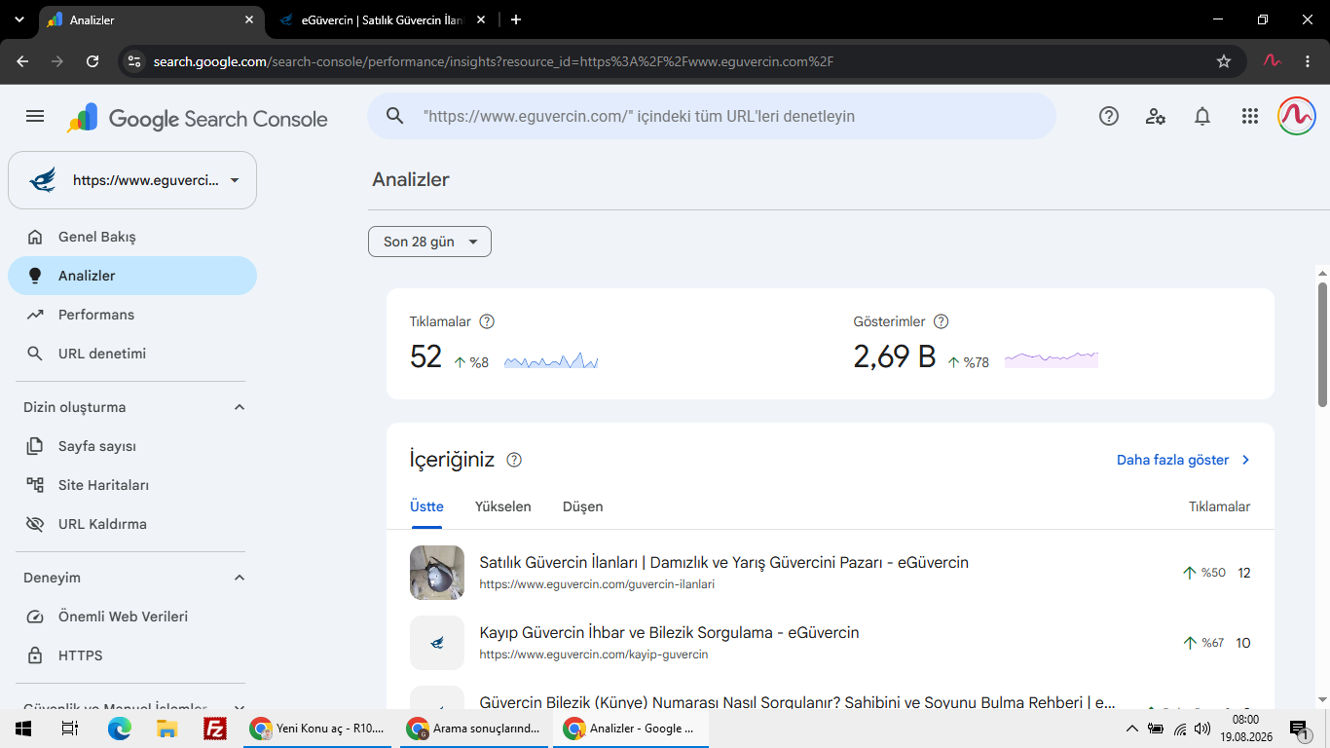This screenshot has width=1330, height=748.
Task: Open HTTPS report in the sidebar
Action: click(x=132, y=655)
